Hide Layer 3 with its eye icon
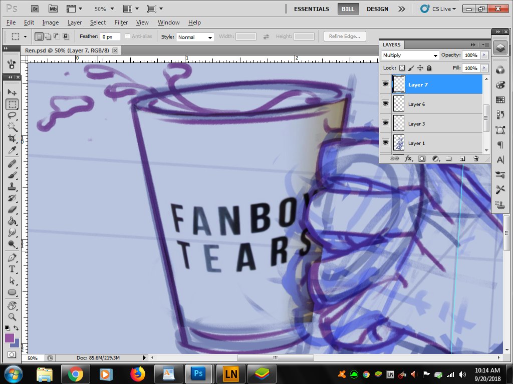The image size is (513, 384). pos(385,123)
